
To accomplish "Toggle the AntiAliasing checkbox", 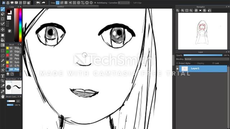I will (x=95, y=3).
